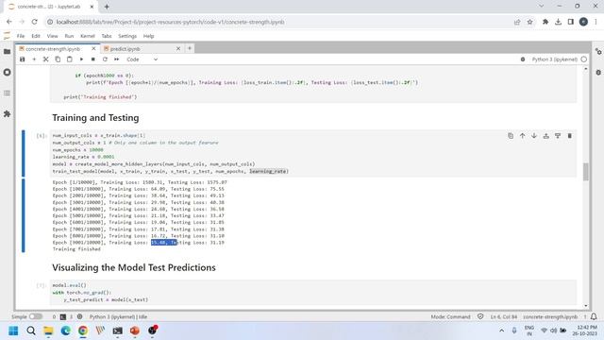Open extension manager puzzle icon
Viewport: 604px width, 340px height.
pyautogui.click(x=7, y=113)
